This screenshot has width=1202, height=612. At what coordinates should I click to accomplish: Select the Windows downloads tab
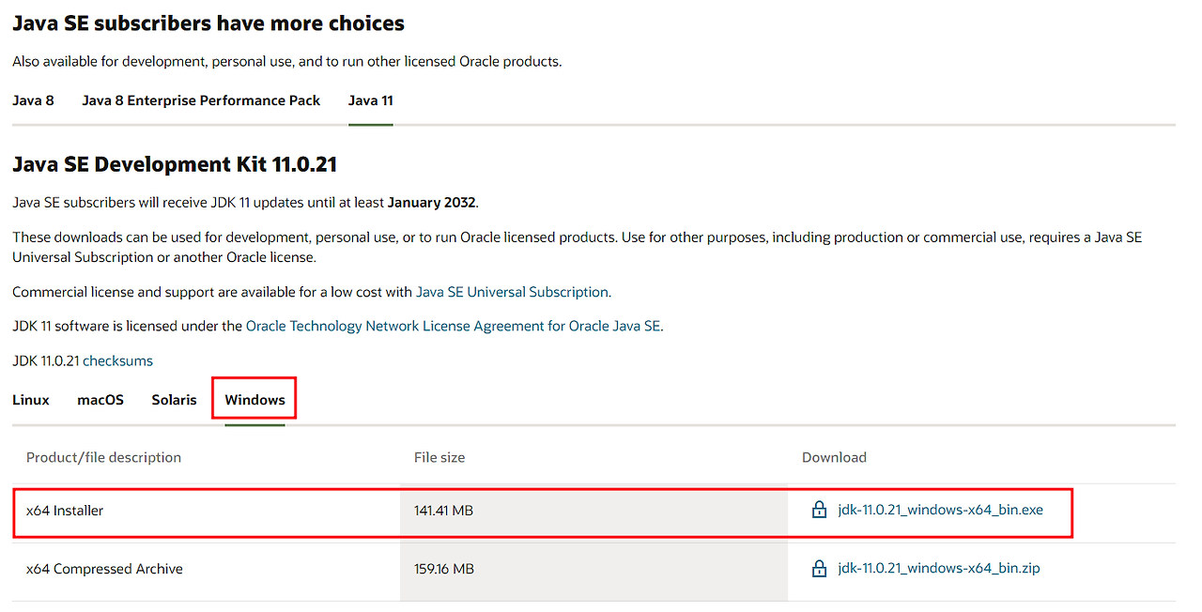tap(254, 400)
